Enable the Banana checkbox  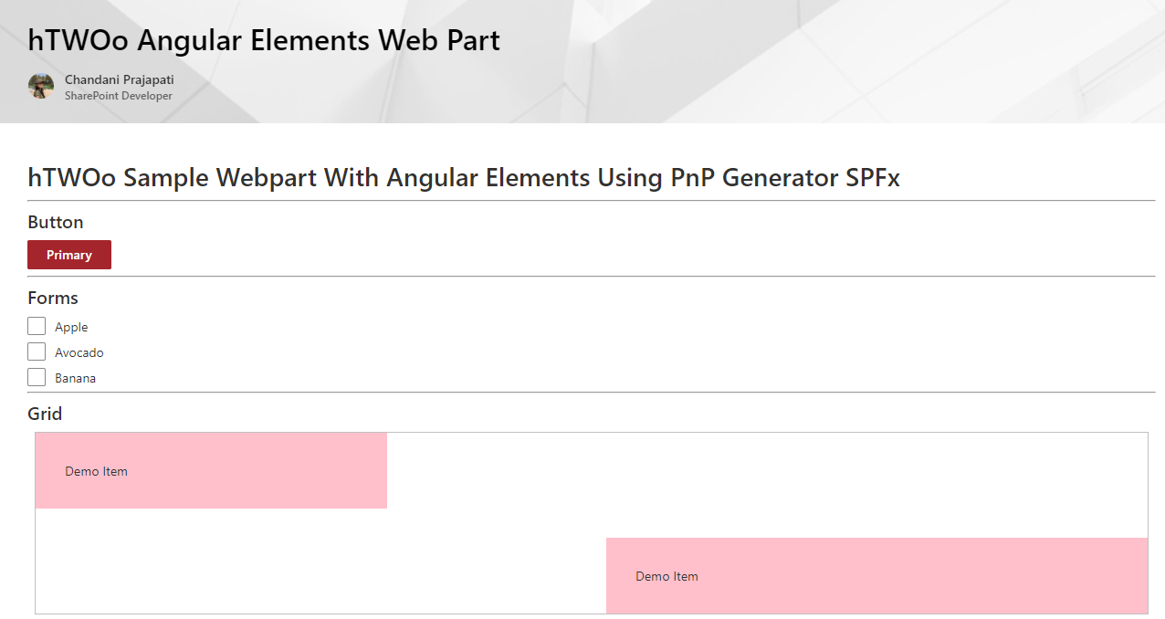click(x=37, y=377)
